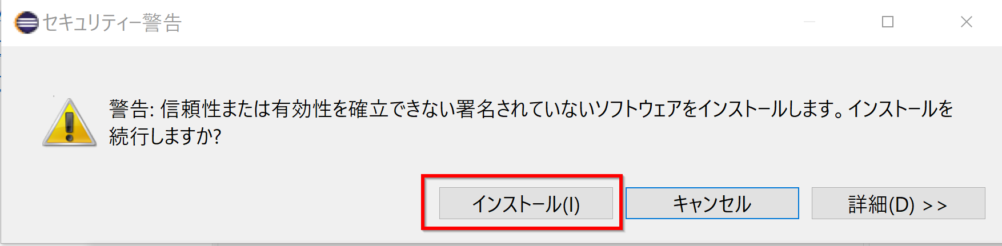Confirm unsigned software install with インストール
The image size is (1002, 246).
click(x=526, y=203)
